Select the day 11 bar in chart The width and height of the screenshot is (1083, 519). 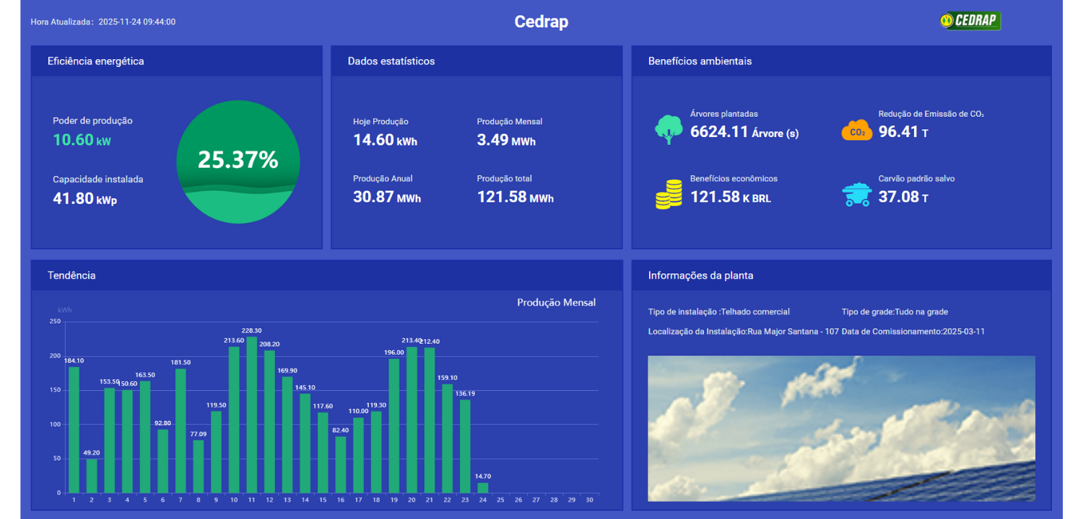[251, 414]
